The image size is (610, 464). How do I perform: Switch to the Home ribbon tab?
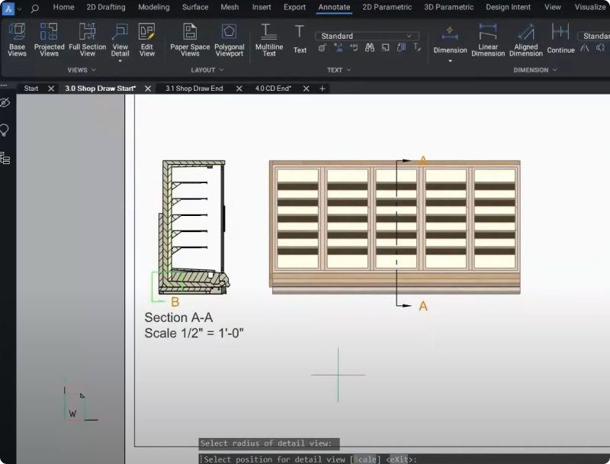coord(63,7)
